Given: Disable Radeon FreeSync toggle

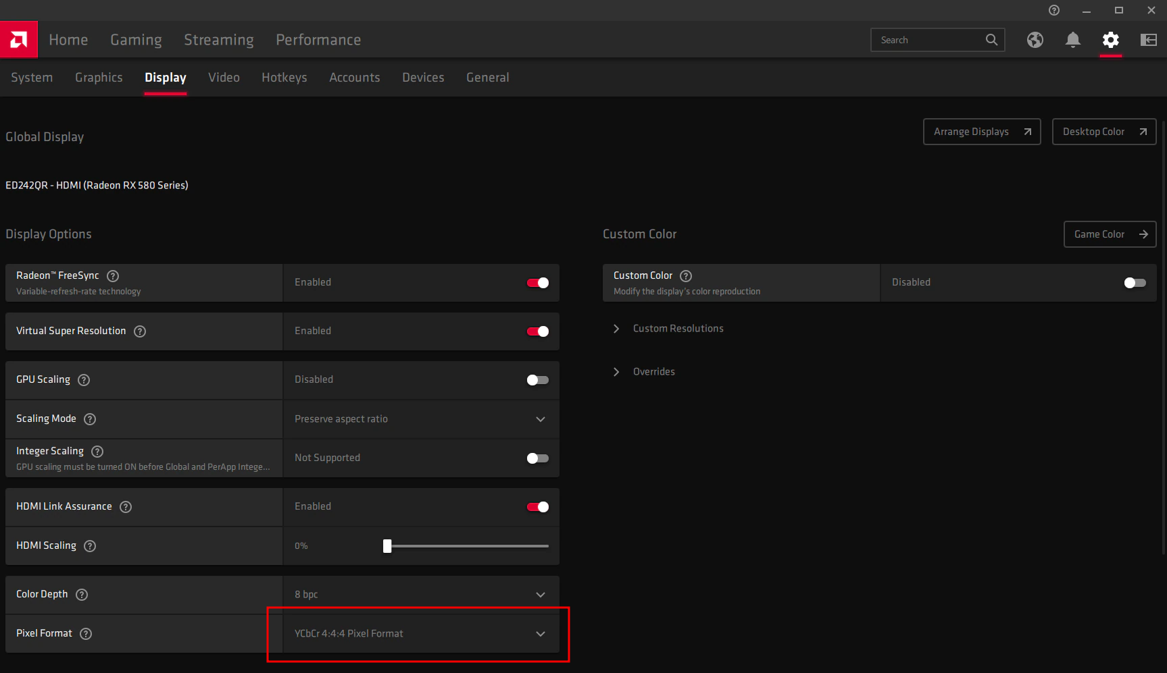Looking at the screenshot, I should tap(538, 283).
